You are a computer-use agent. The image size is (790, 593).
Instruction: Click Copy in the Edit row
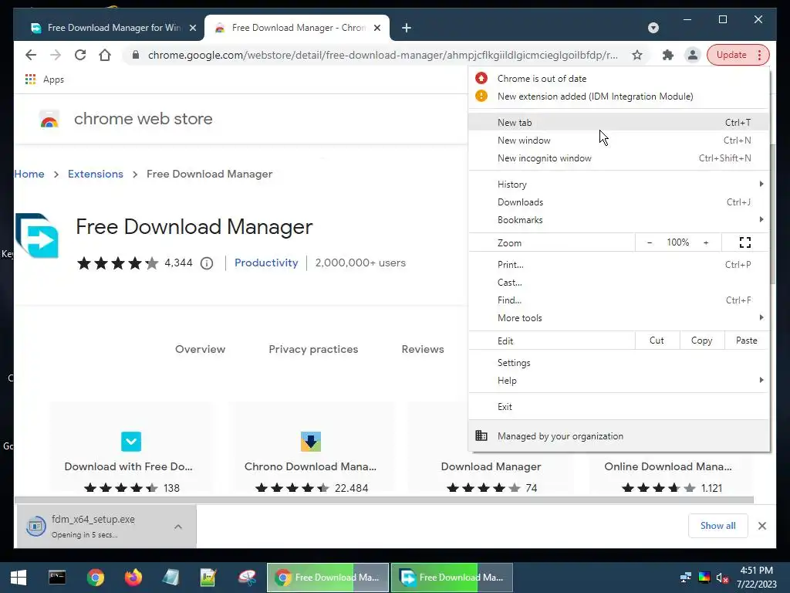coord(702,341)
